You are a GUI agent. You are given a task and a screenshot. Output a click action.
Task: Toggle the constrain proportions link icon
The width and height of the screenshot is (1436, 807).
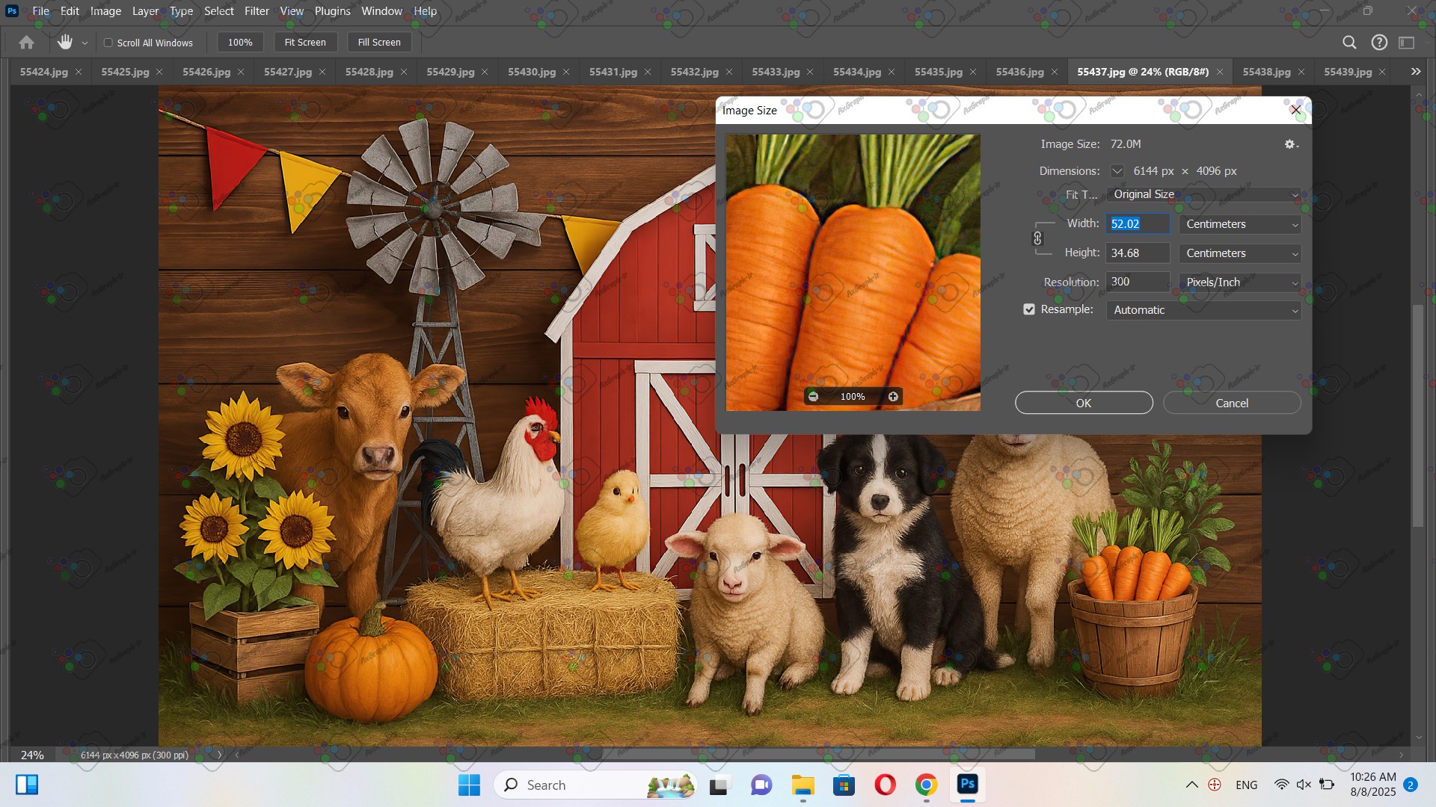click(x=1037, y=238)
